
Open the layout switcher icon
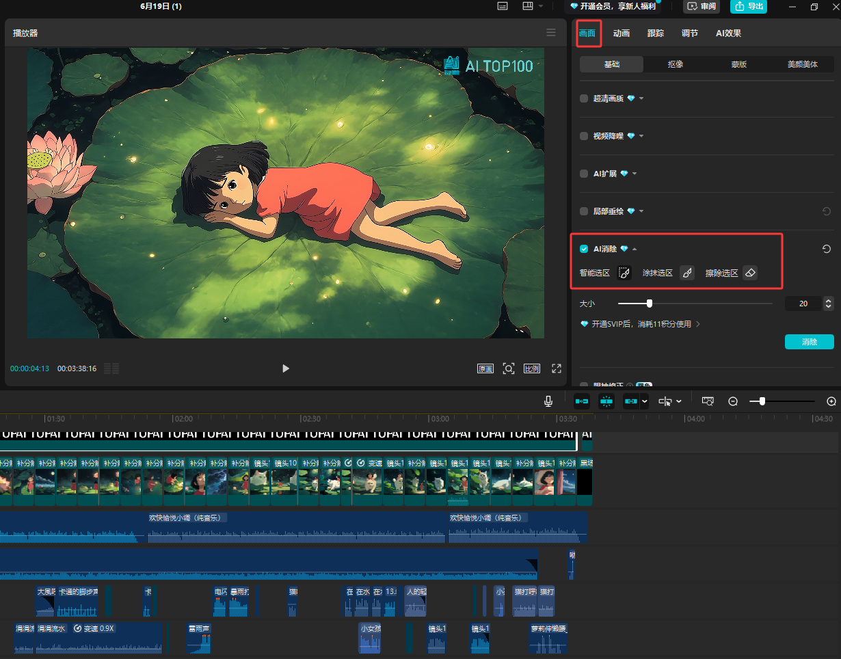coord(528,6)
